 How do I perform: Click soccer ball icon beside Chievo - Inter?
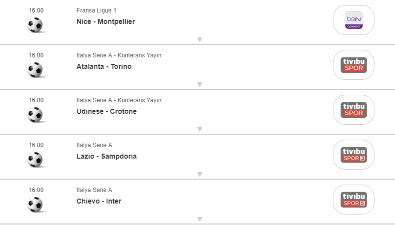pyautogui.click(x=35, y=205)
